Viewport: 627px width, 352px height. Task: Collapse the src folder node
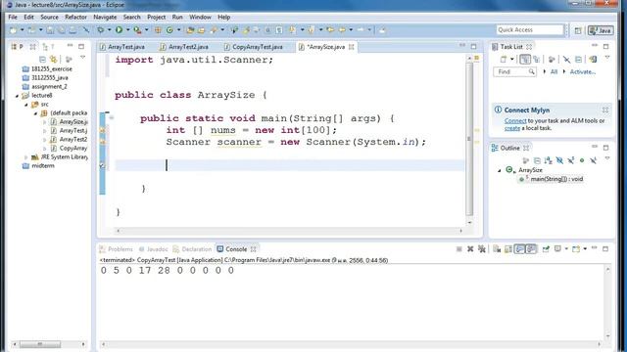[x=26, y=105]
